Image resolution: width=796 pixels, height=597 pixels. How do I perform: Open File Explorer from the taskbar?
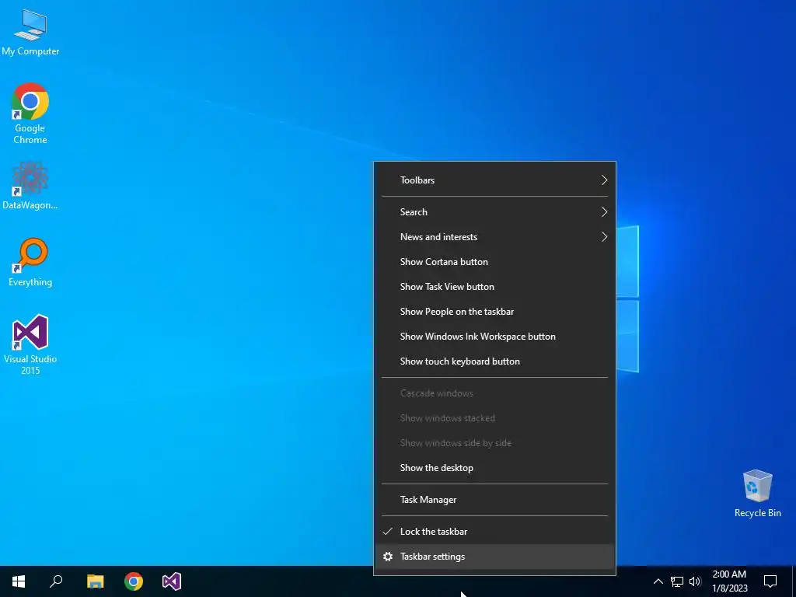[x=95, y=581]
